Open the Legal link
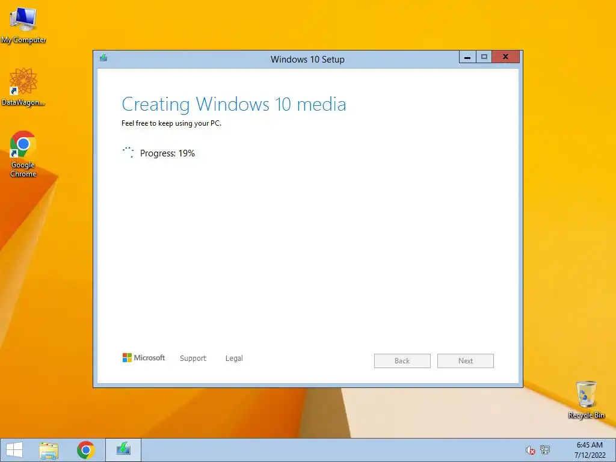Image resolution: width=616 pixels, height=462 pixels. click(234, 359)
